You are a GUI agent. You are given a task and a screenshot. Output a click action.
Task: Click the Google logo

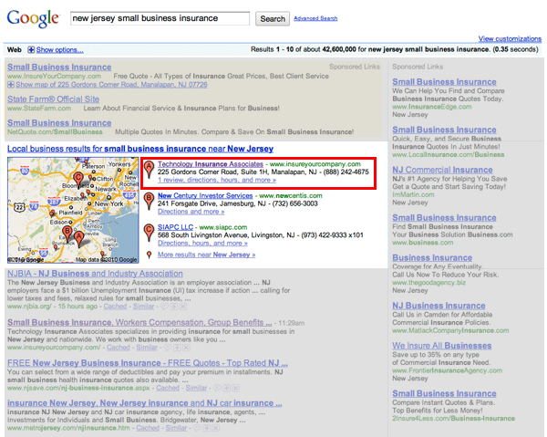(x=33, y=18)
